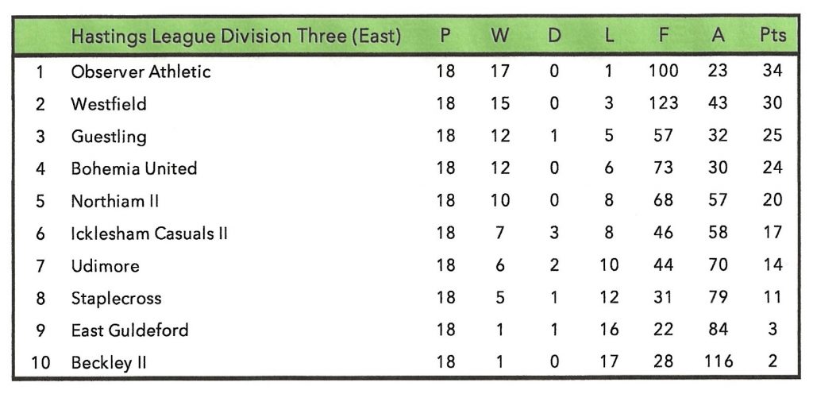Click the Beckley II team name

(110, 363)
